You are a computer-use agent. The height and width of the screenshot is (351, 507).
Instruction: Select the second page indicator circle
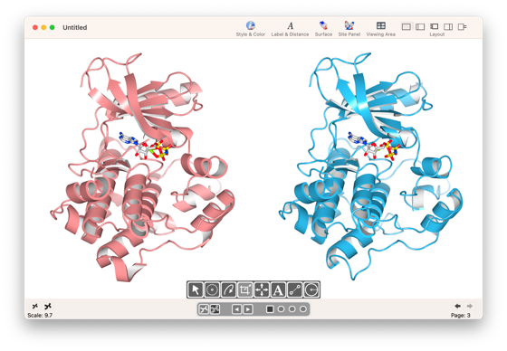pos(281,309)
